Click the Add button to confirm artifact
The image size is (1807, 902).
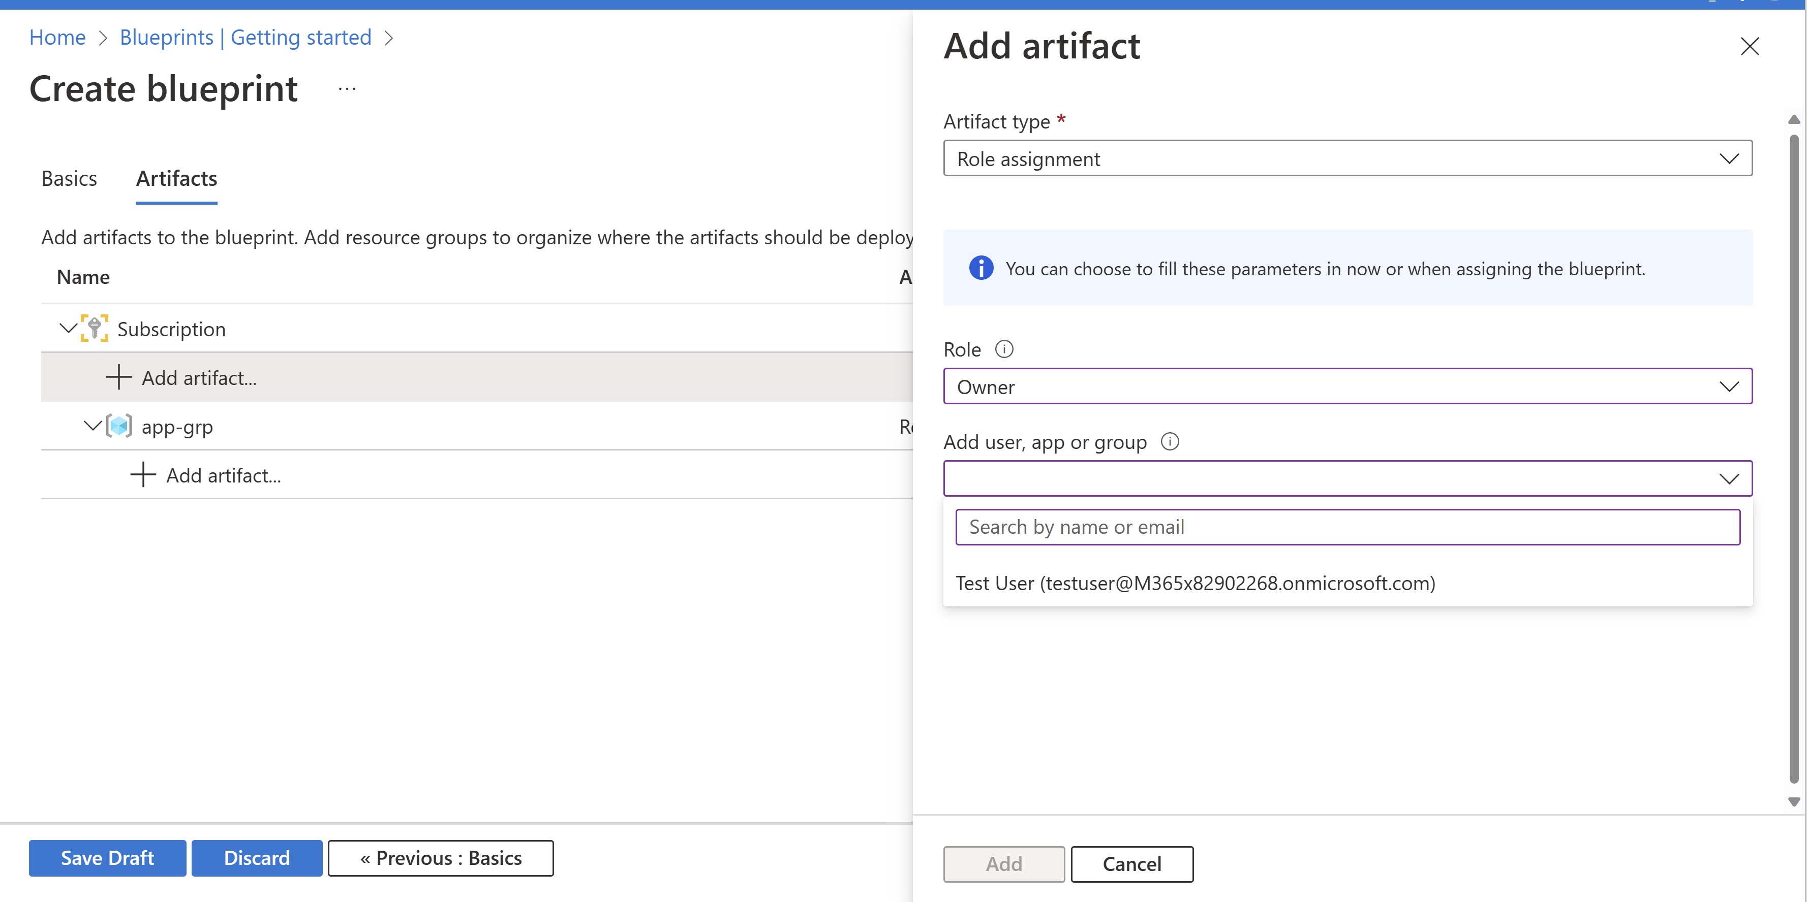click(1000, 863)
